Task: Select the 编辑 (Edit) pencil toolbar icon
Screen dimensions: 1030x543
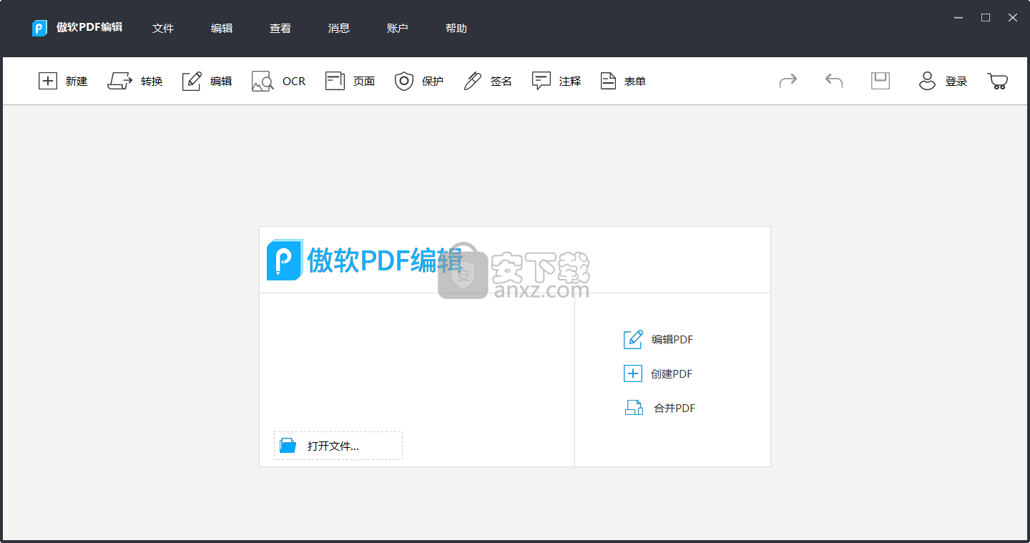Action: [192, 81]
